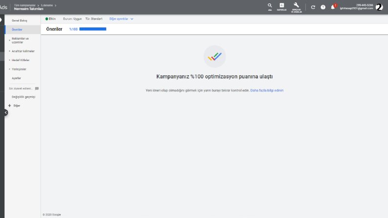Viewport: 388px width, 218px height.
Task: Click the Durum: Uygun status text
Action: pos(72,19)
